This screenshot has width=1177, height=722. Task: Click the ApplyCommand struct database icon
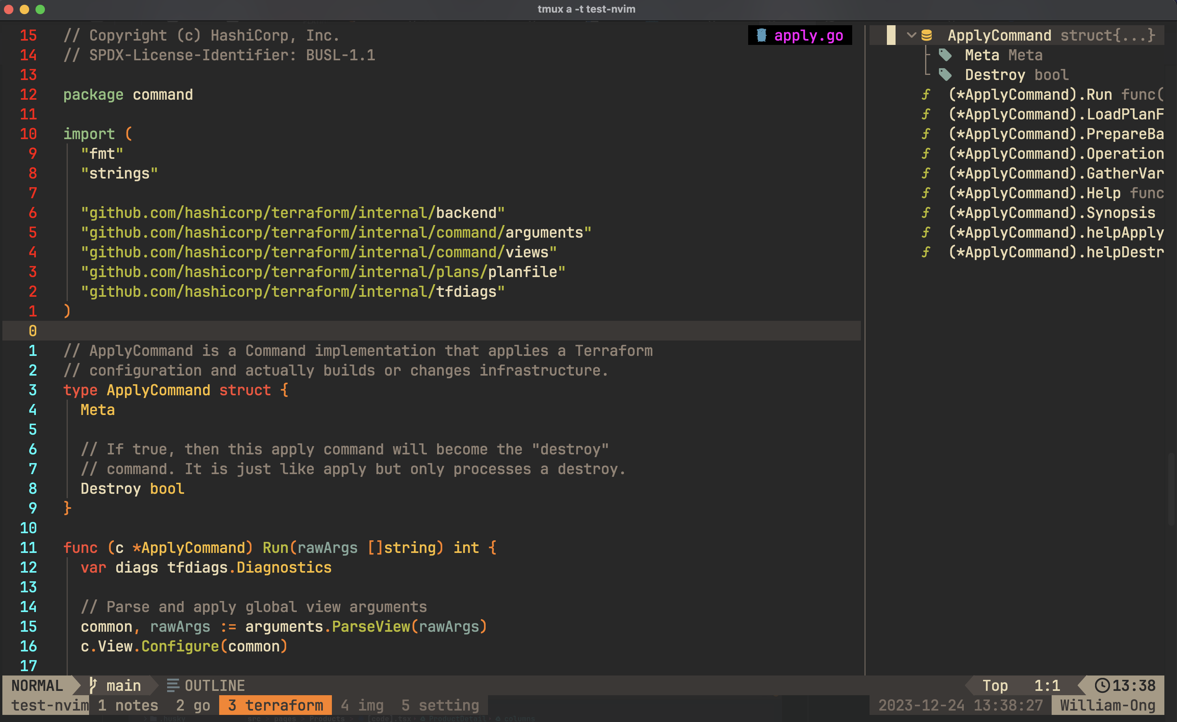point(927,35)
